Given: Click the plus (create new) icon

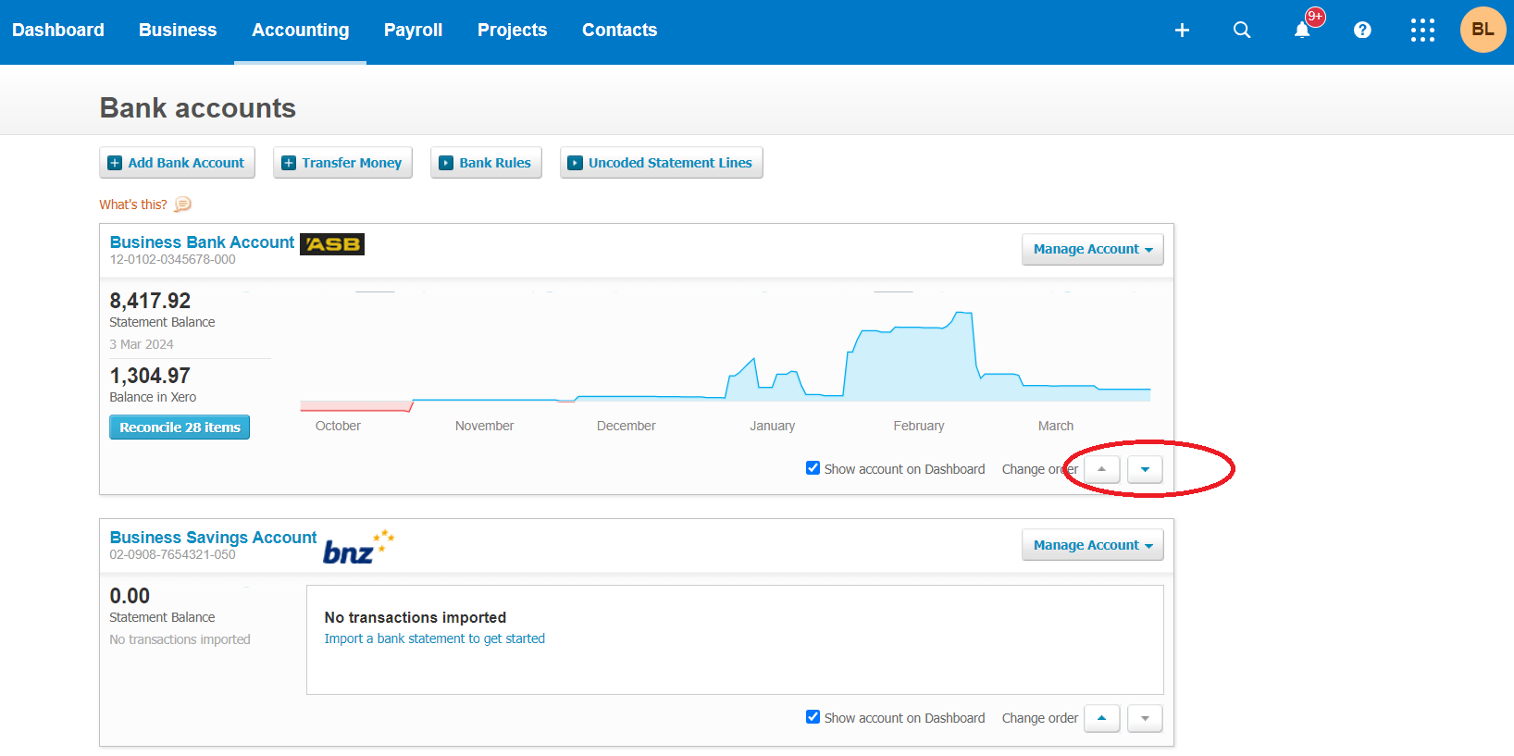Looking at the screenshot, I should point(1182,31).
